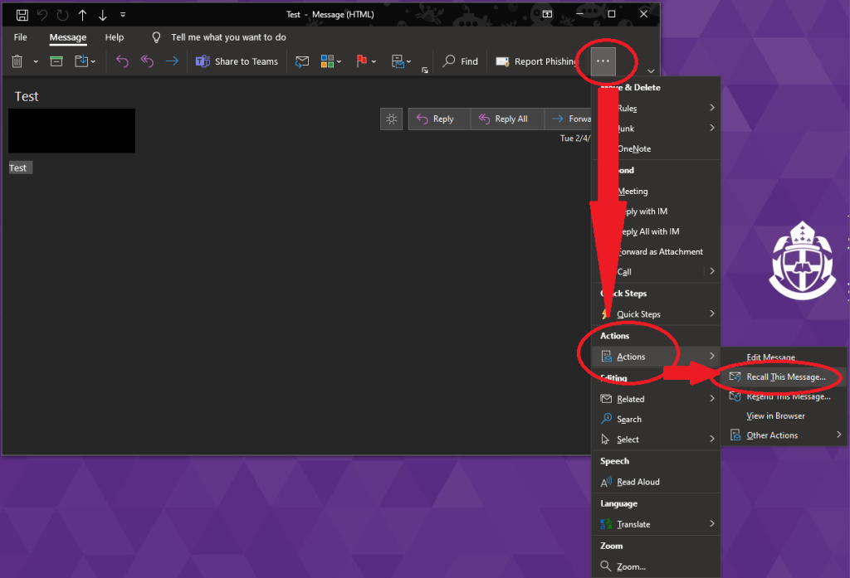Click the purple Reply arrow toolbar icon
This screenshot has height=578, width=850.
122,61
